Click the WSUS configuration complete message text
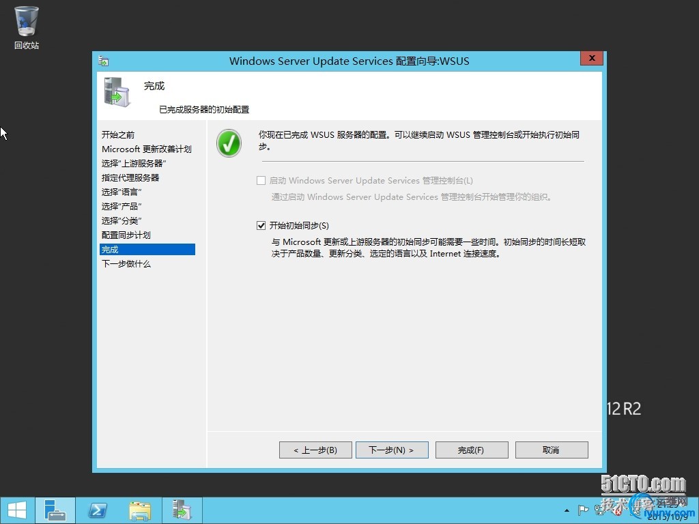The height and width of the screenshot is (524, 699). [419, 141]
